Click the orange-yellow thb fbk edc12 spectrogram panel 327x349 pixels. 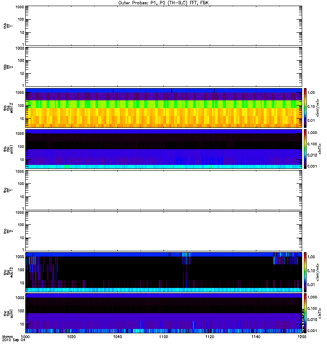pos(163,108)
